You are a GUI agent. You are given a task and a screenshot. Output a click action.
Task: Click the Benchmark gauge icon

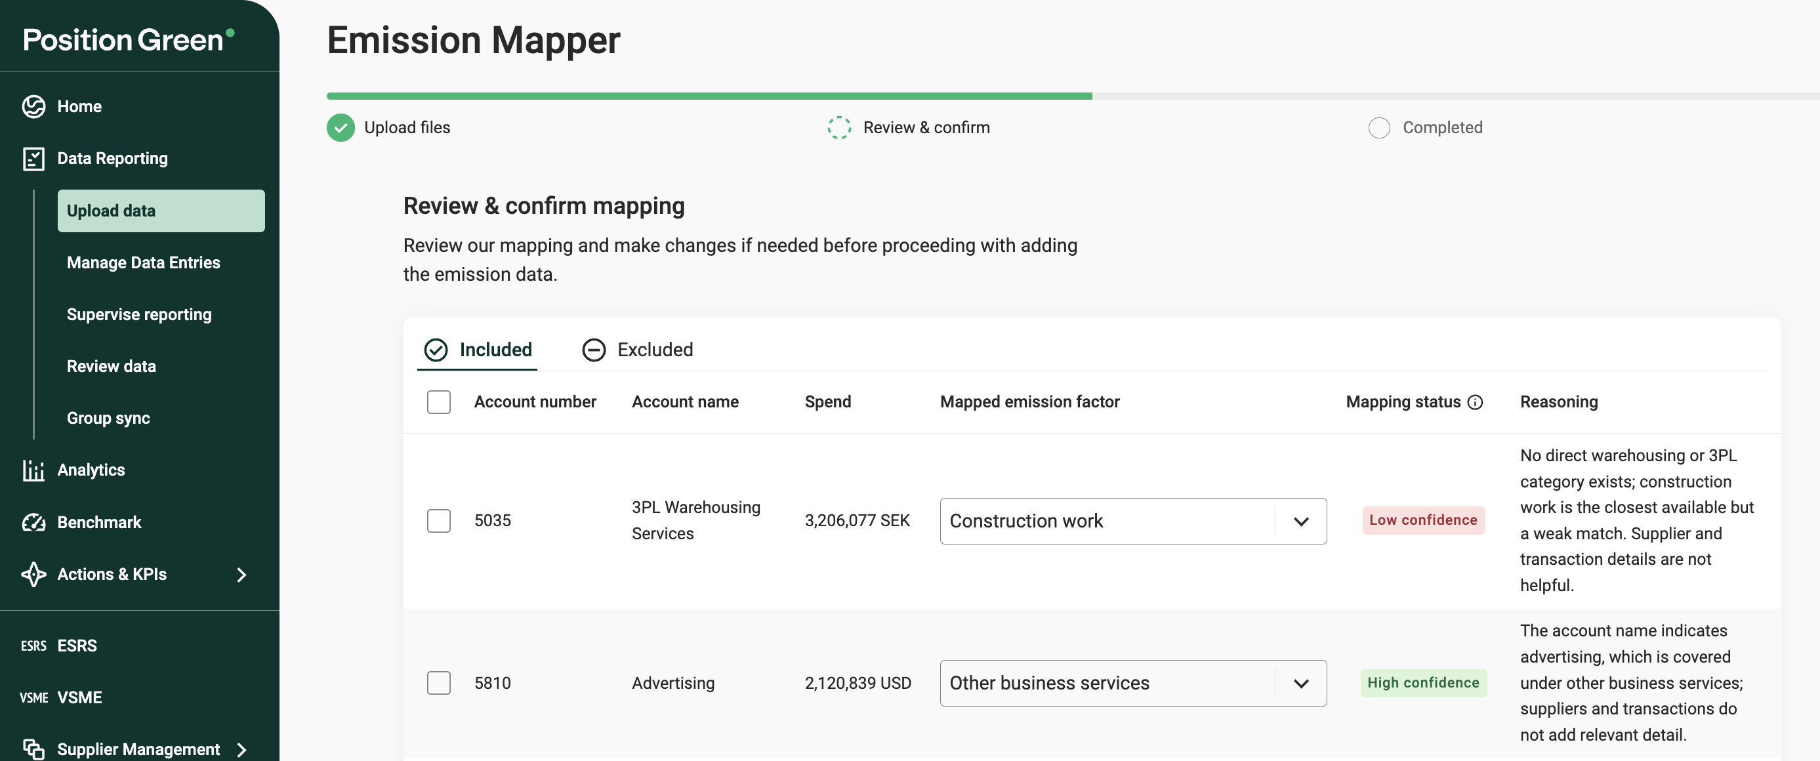[33, 522]
